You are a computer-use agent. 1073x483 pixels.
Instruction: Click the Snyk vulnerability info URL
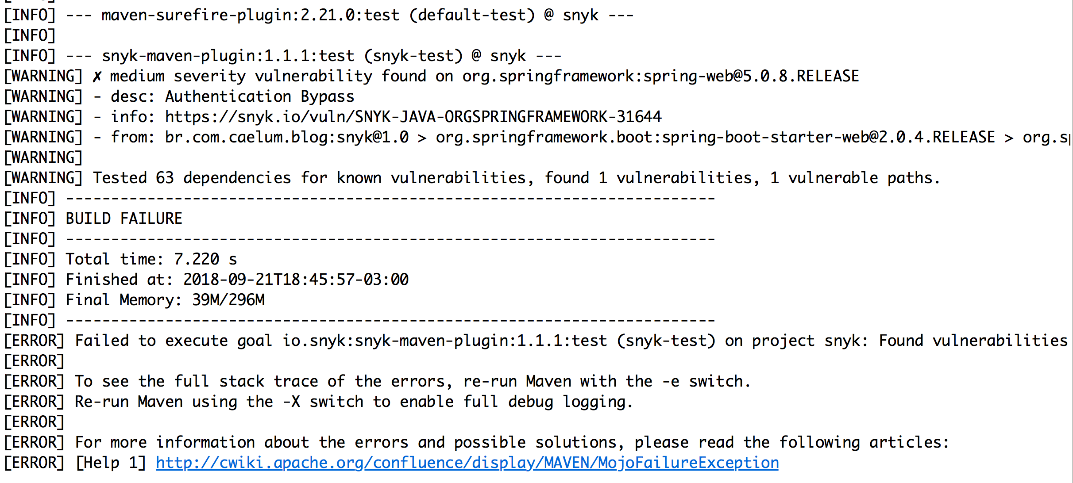tap(413, 117)
